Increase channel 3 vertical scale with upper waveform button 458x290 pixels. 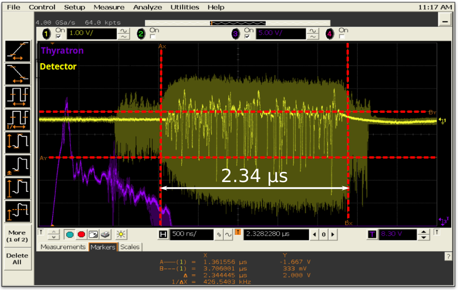coord(312,31)
